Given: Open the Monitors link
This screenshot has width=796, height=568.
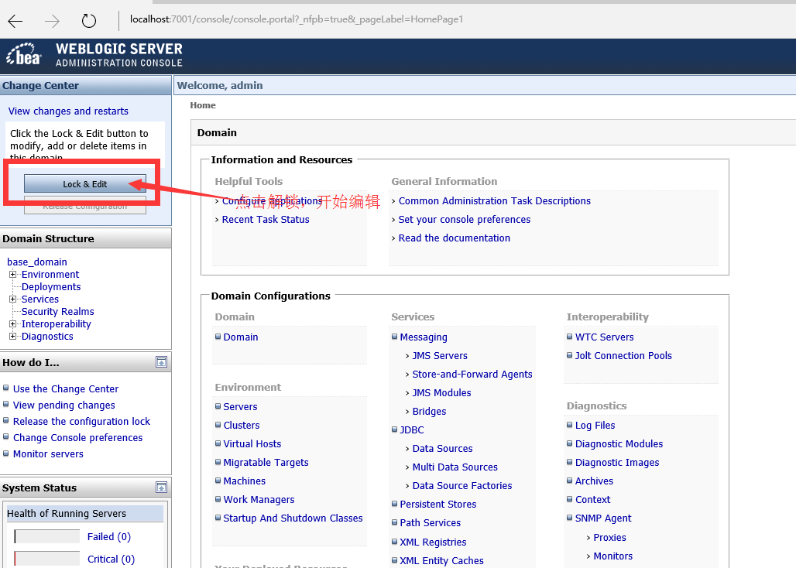Looking at the screenshot, I should [x=612, y=556].
